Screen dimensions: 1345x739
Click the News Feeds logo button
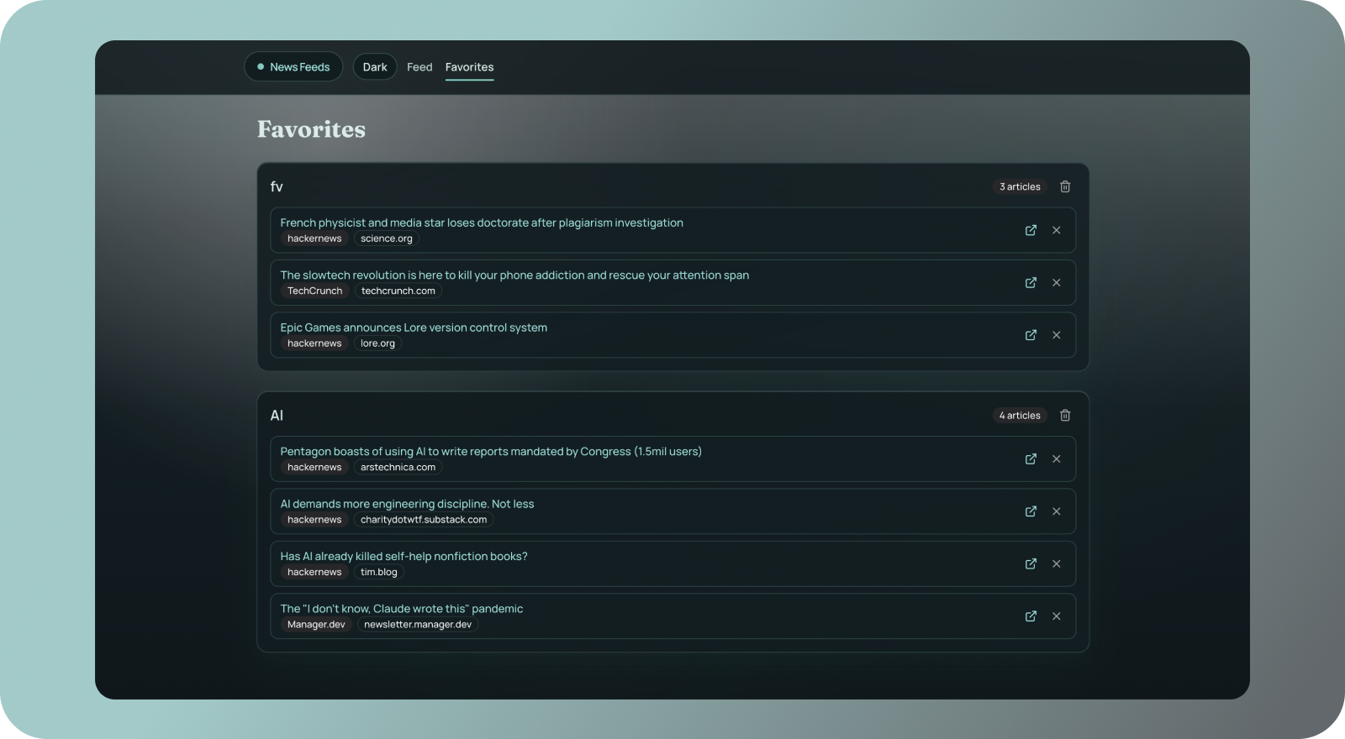(x=293, y=67)
